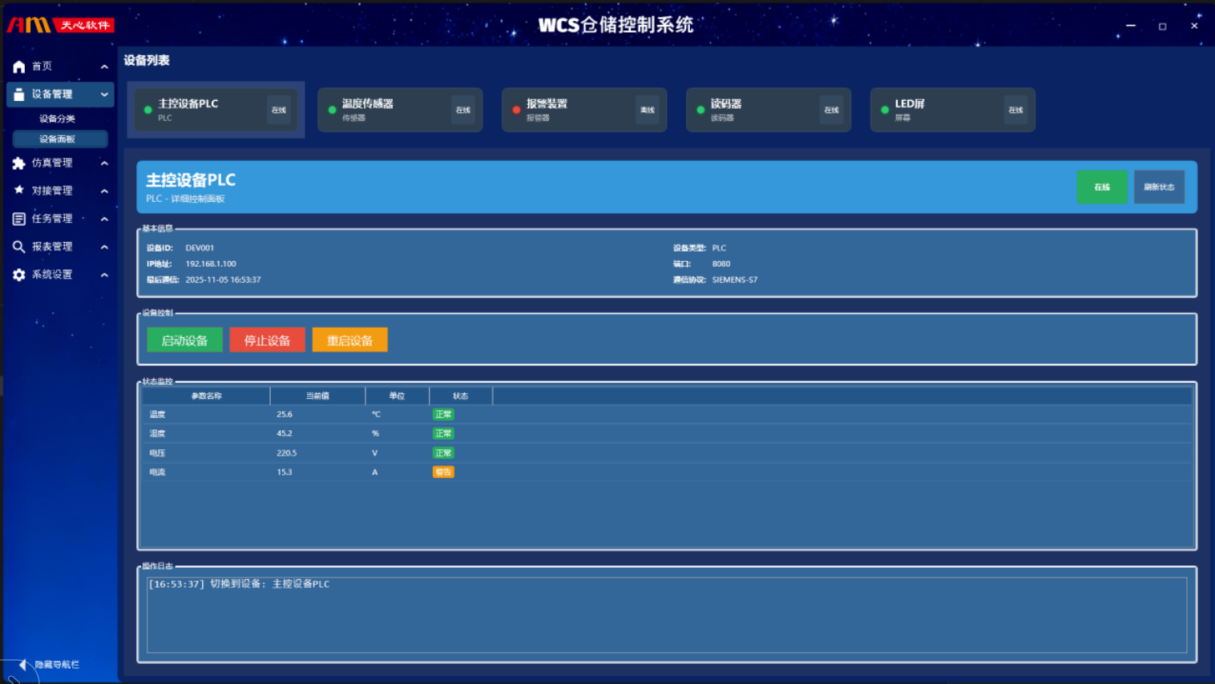The height and width of the screenshot is (684, 1215).
Task: Select the 首页 sidebar menu label
Action: click(42, 66)
